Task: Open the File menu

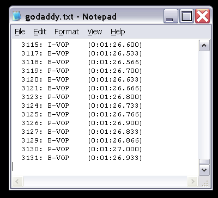Action: click(20, 32)
